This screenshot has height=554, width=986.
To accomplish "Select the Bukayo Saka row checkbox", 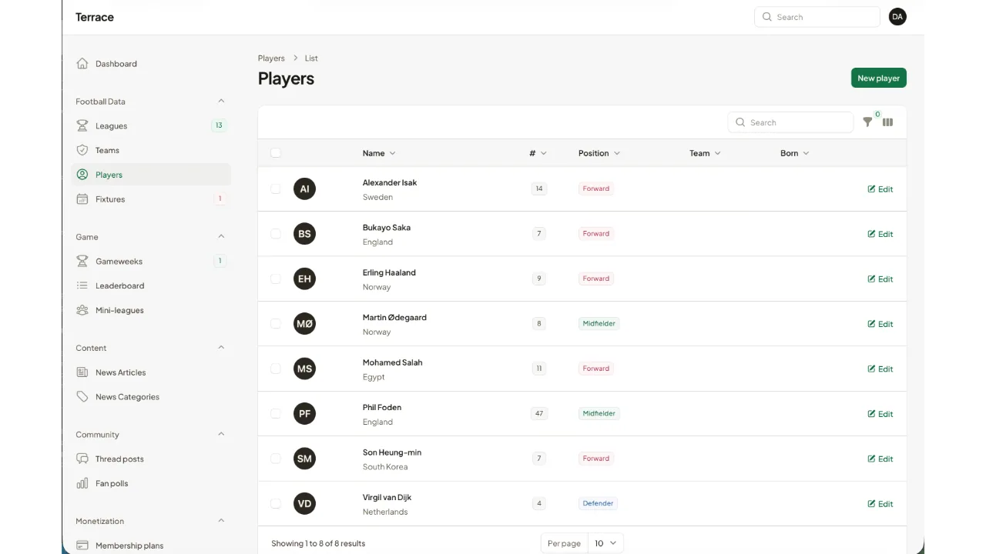I will tap(276, 234).
